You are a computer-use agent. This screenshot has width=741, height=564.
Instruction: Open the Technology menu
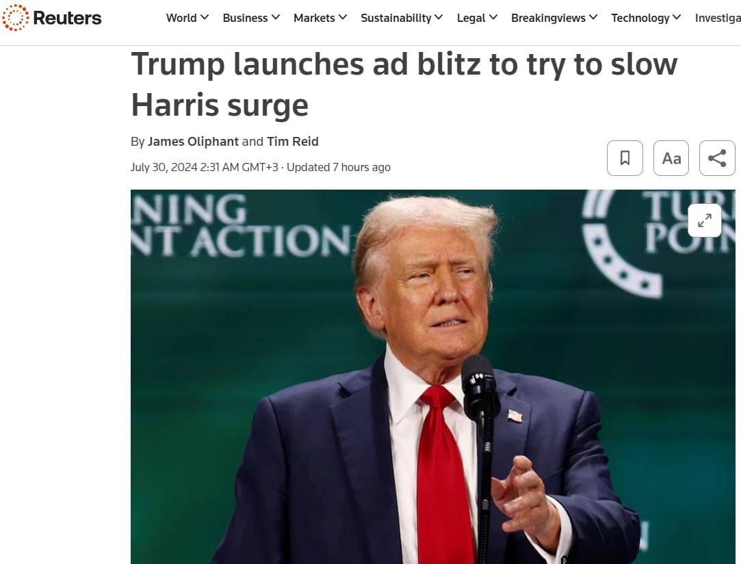646,18
